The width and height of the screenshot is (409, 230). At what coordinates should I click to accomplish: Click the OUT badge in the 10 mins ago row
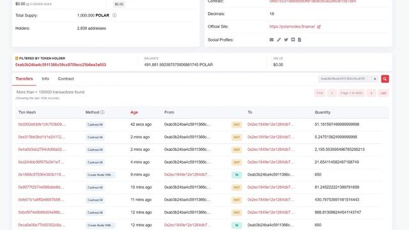(x=236, y=187)
